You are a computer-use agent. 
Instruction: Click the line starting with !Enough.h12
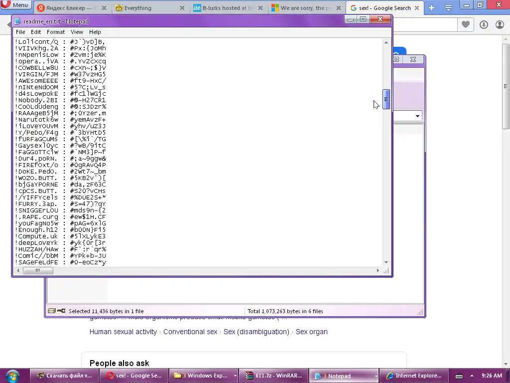click(60, 230)
